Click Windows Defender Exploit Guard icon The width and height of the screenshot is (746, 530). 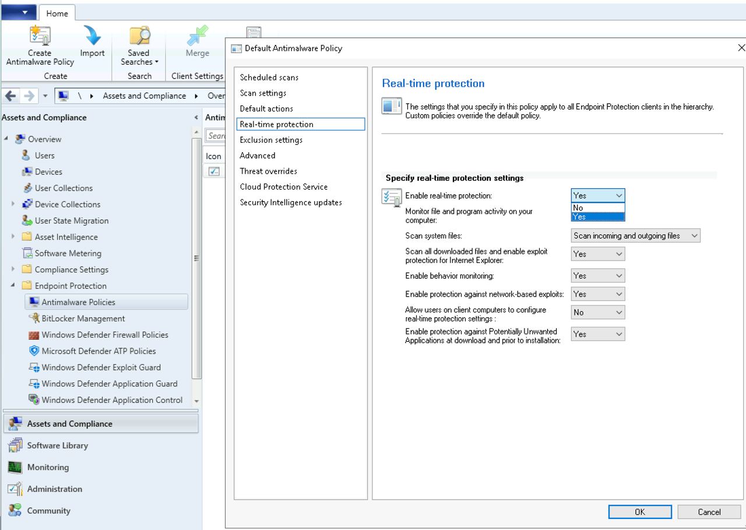click(x=34, y=367)
